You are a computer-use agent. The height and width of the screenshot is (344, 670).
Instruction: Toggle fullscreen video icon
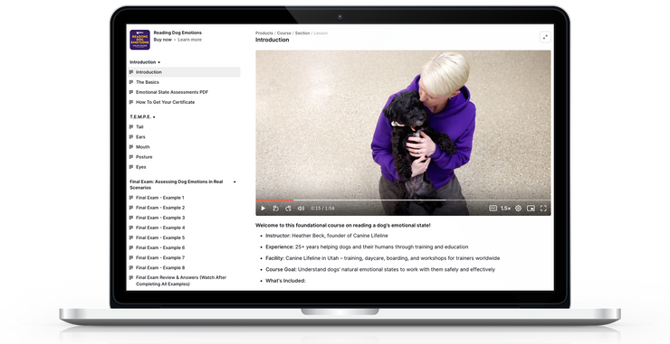point(543,209)
